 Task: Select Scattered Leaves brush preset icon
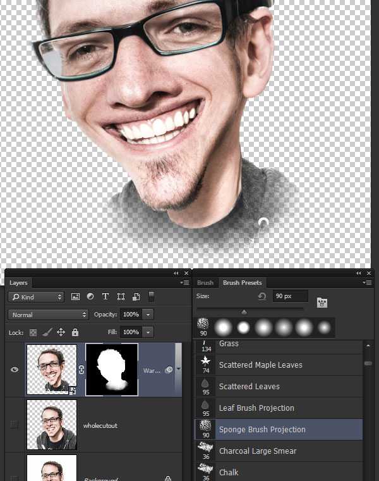(x=205, y=387)
